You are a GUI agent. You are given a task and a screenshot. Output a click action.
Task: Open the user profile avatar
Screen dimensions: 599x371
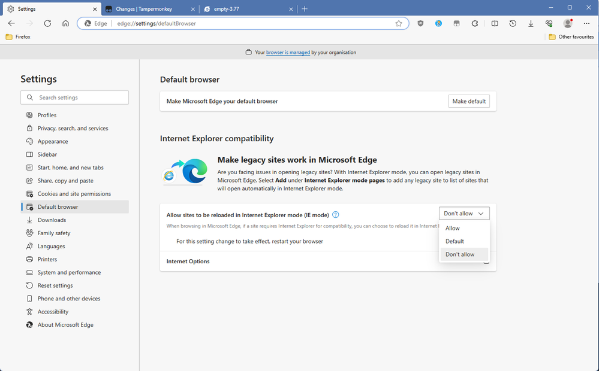[567, 23]
